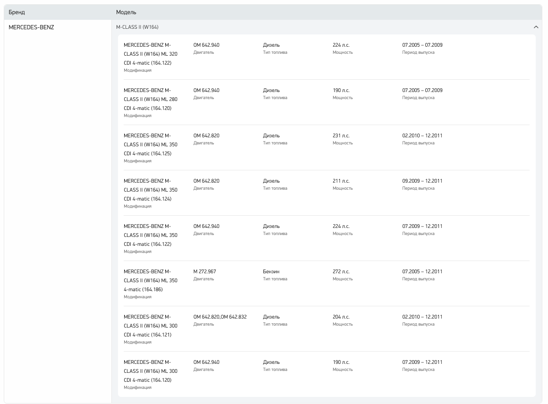Click the Бренд column header
The width and height of the screenshot is (548, 404).
pyautogui.click(x=17, y=12)
